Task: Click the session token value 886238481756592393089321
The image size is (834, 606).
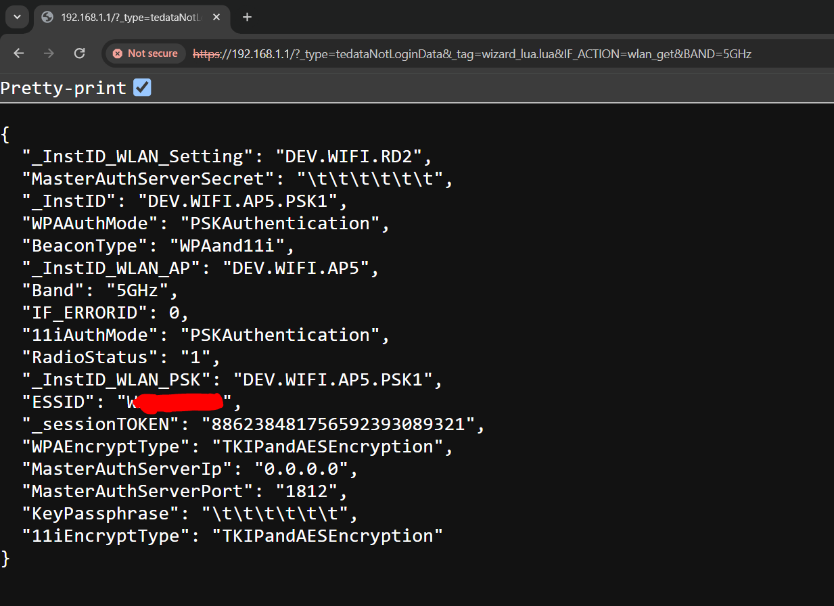Action: click(x=340, y=424)
